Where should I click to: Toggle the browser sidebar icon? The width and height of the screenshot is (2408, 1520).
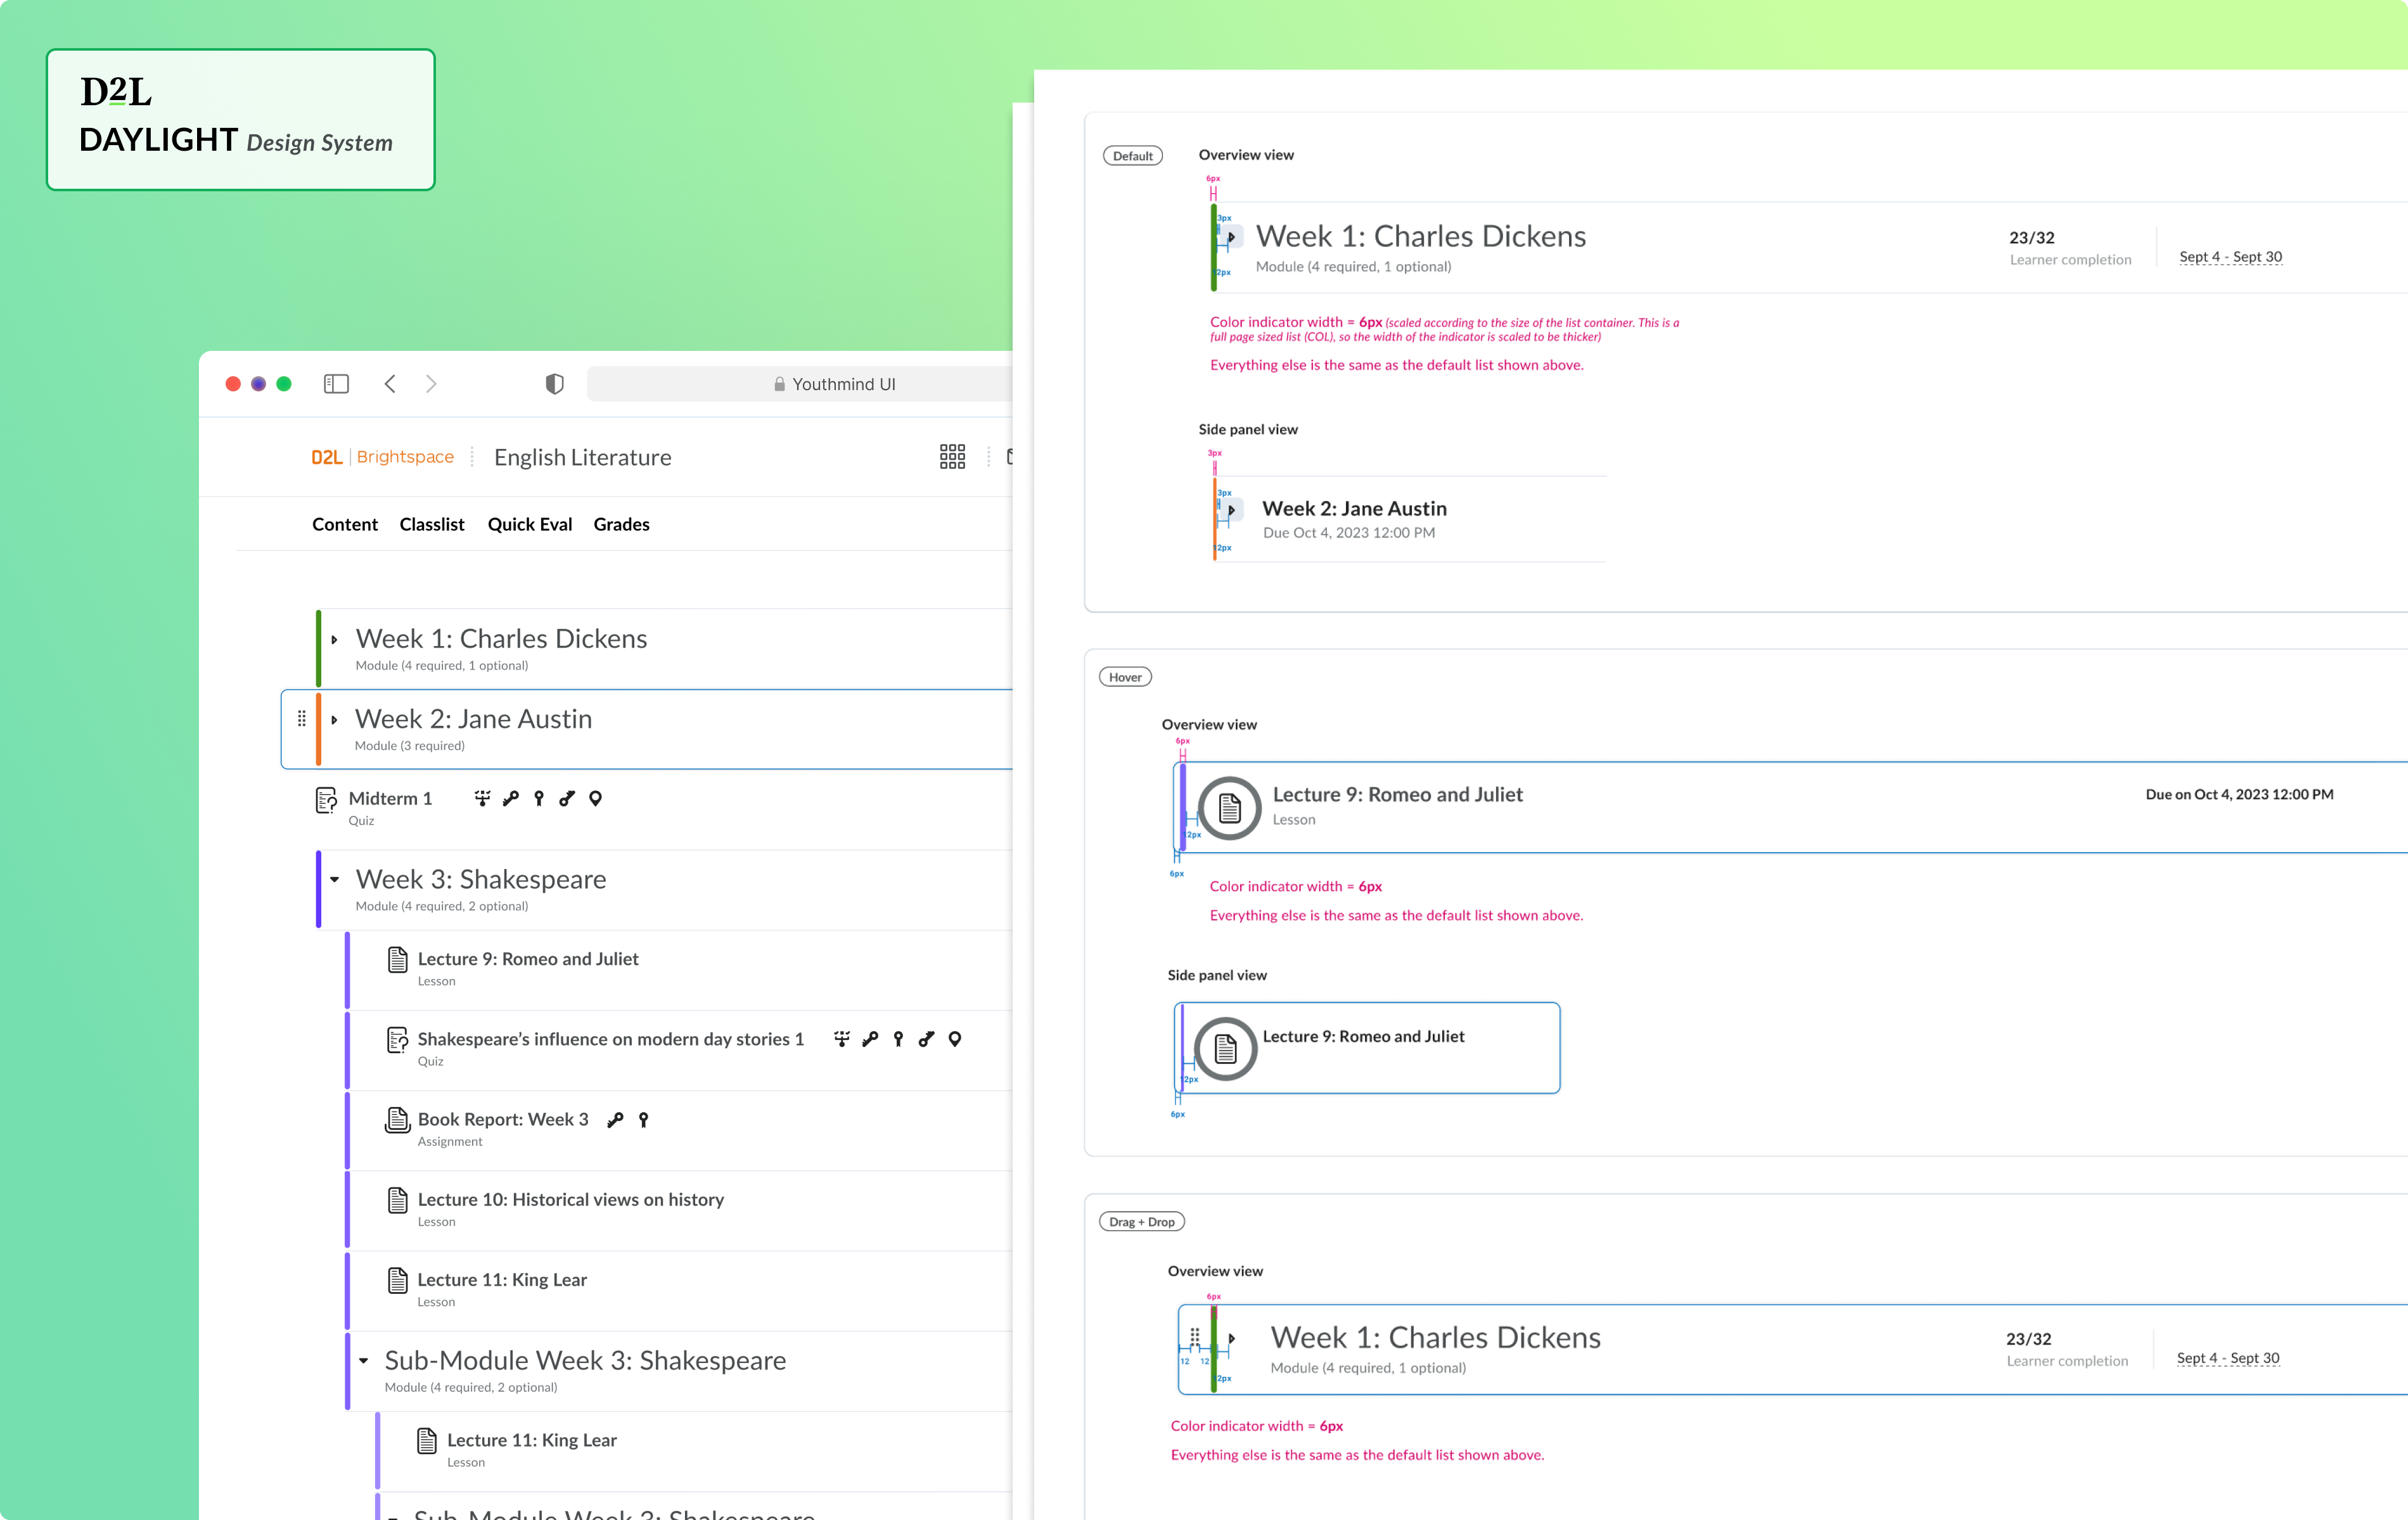pyautogui.click(x=336, y=384)
